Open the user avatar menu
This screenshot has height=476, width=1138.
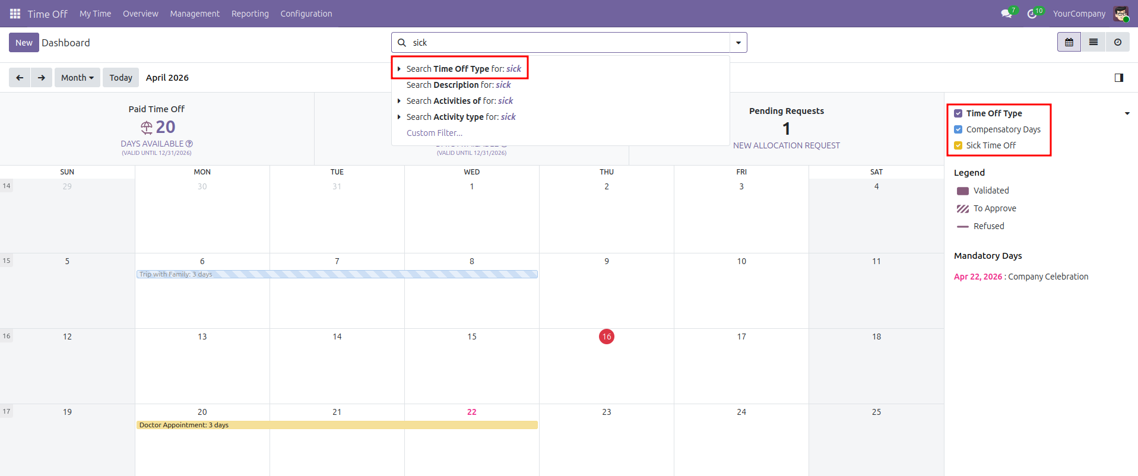(x=1121, y=14)
